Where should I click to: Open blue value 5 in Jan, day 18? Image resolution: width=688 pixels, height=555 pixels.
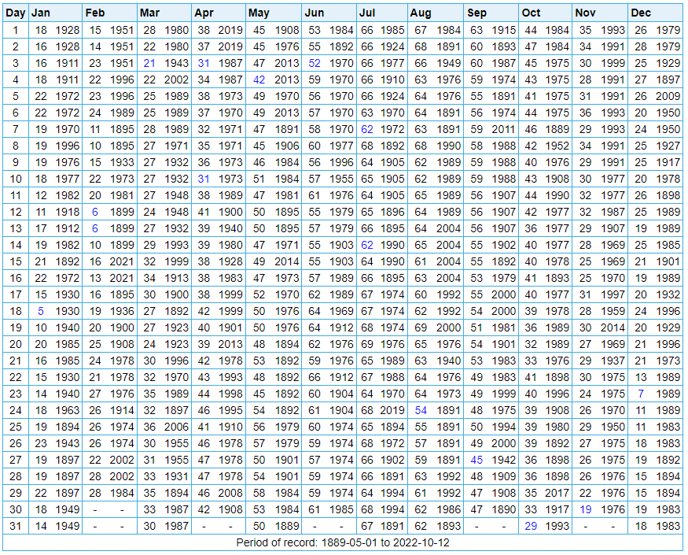click(41, 311)
